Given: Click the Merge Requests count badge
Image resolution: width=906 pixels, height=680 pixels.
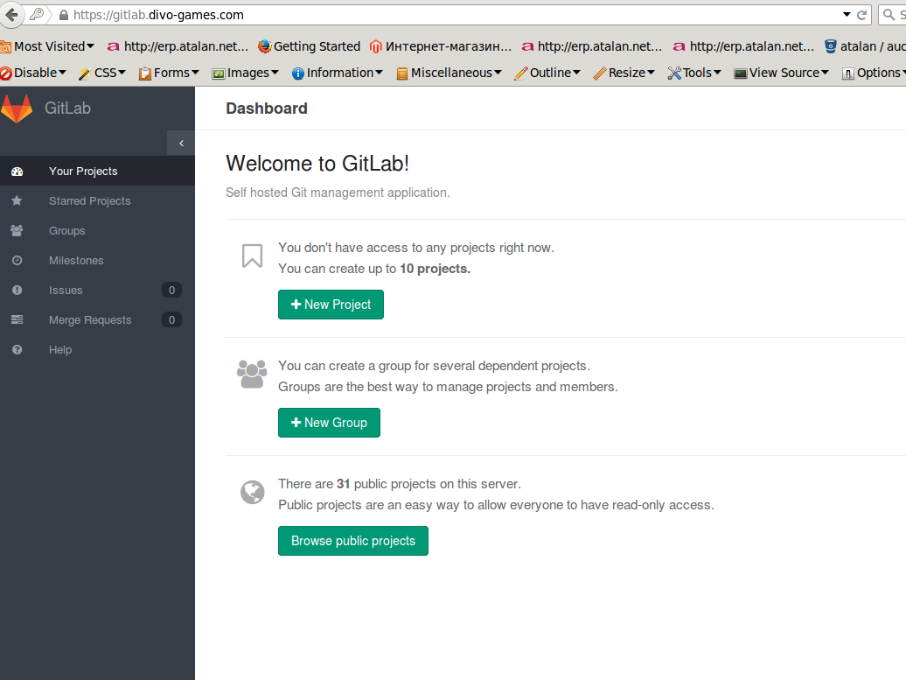Looking at the screenshot, I should point(171,319).
